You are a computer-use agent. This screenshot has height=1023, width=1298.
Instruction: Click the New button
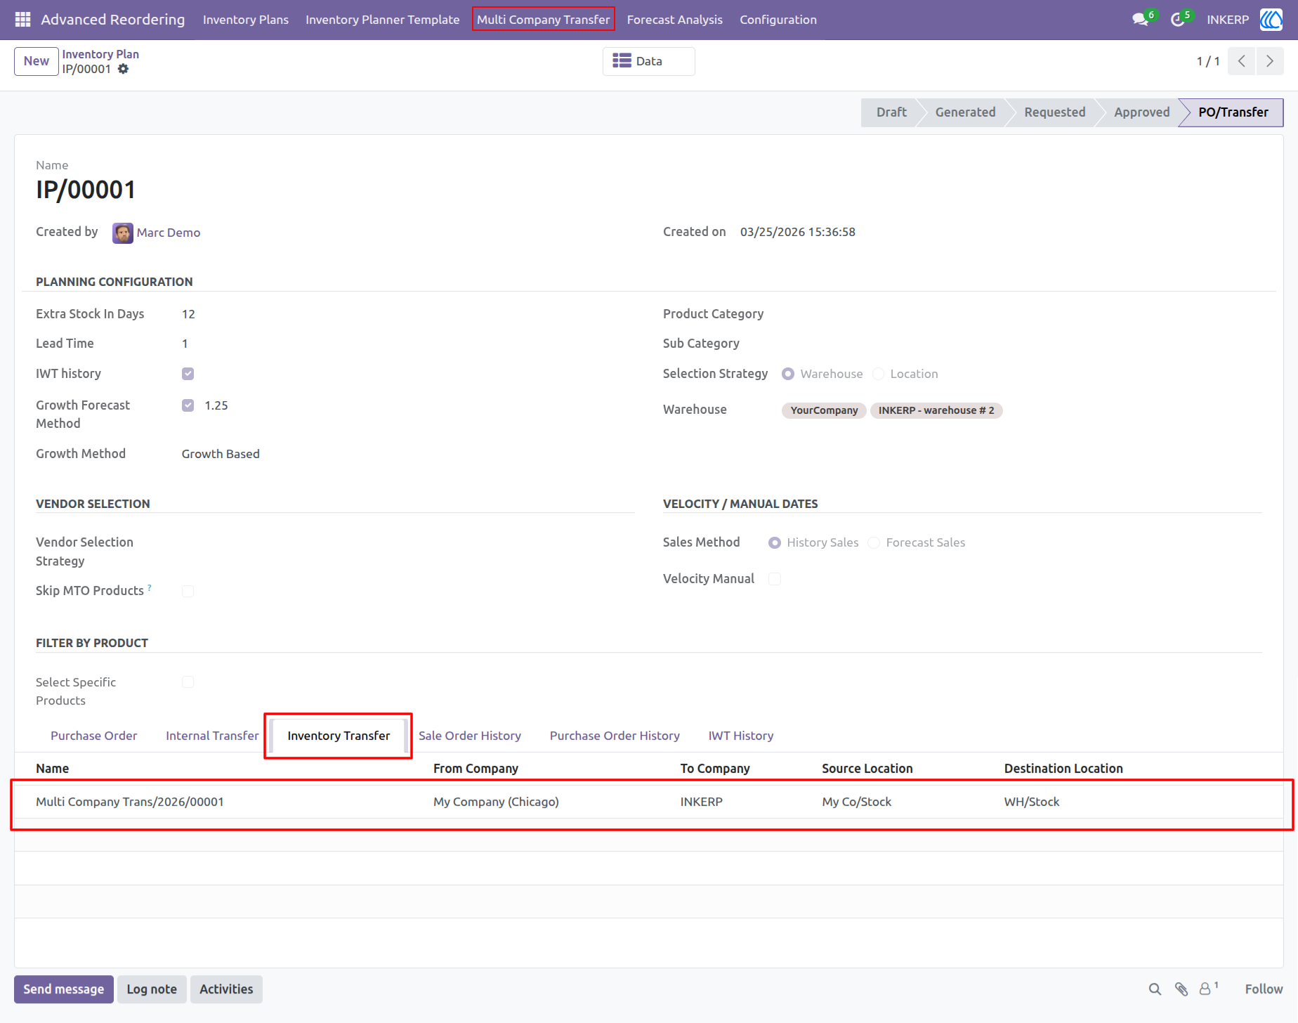point(37,61)
